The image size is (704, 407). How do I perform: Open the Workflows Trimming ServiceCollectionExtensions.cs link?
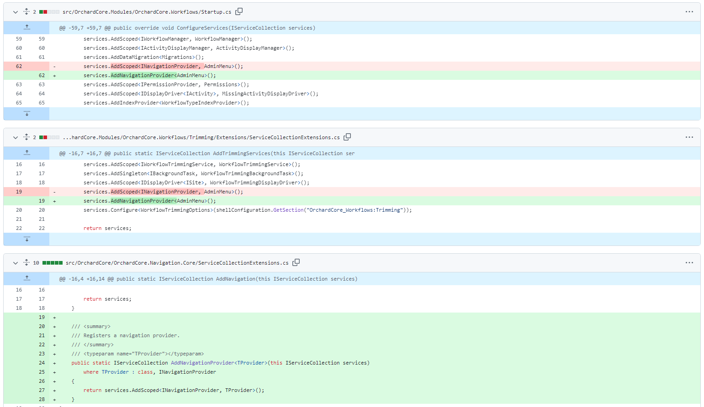[201, 137]
